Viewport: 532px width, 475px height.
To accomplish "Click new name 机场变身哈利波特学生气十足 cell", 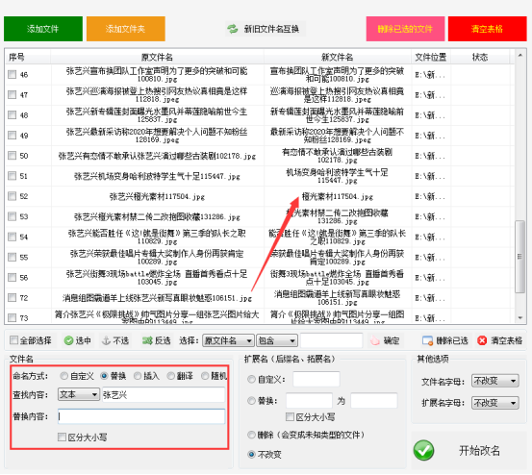I will [338, 176].
